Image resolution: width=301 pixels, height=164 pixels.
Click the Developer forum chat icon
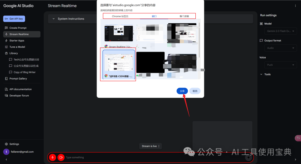6,96
